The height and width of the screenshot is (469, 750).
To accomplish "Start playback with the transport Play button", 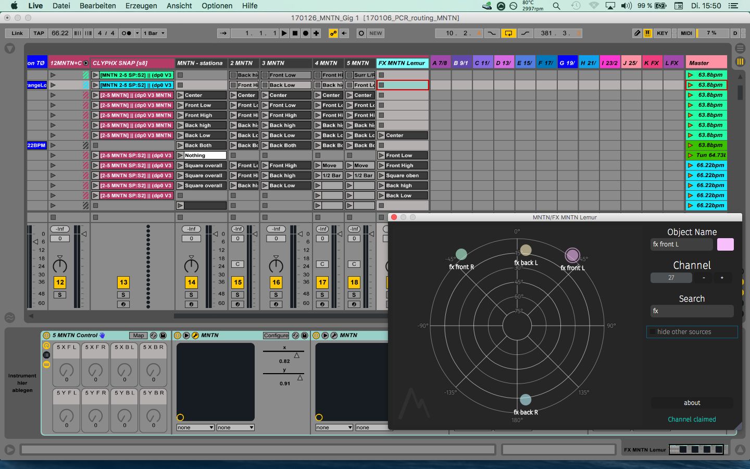I will click(x=284, y=33).
